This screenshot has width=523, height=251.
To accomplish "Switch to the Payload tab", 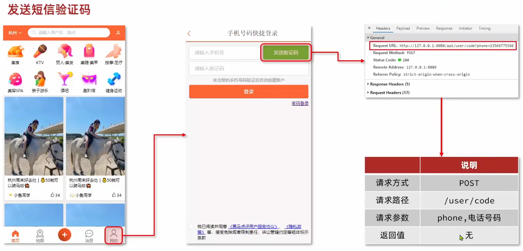I will [403, 28].
